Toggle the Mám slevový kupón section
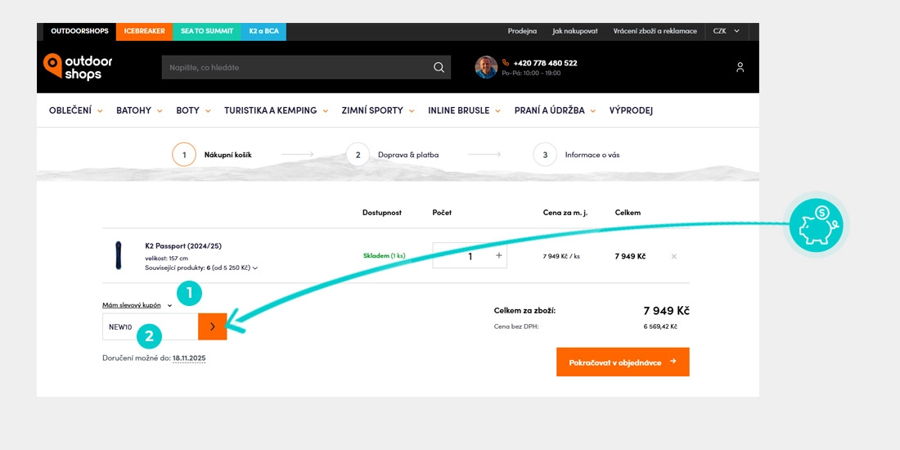Viewport: 900px width, 450px height. tap(136, 305)
